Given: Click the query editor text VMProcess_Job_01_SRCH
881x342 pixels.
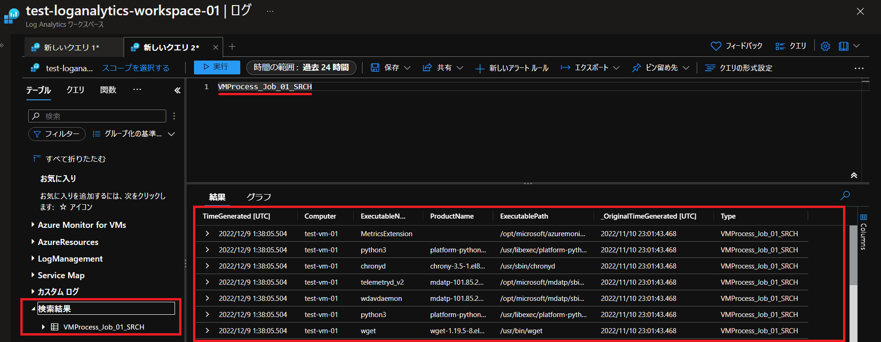Looking at the screenshot, I should (x=265, y=87).
